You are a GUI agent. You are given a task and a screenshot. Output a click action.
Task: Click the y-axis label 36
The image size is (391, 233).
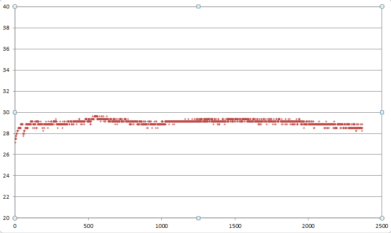6,49
